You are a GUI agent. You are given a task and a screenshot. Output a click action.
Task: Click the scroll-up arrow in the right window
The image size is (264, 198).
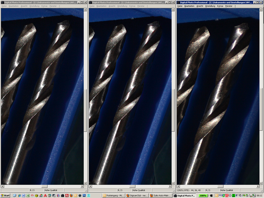pyautogui.click(x=261, y=10)
